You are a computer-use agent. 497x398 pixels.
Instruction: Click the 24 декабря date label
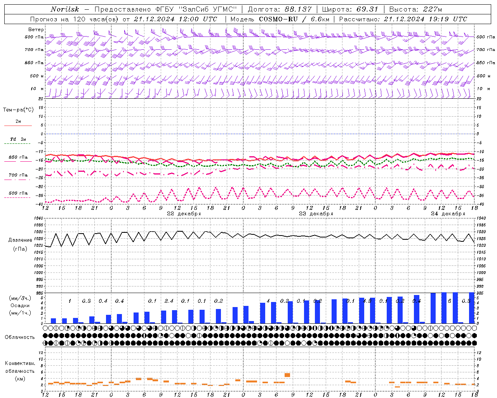(448, 214)
